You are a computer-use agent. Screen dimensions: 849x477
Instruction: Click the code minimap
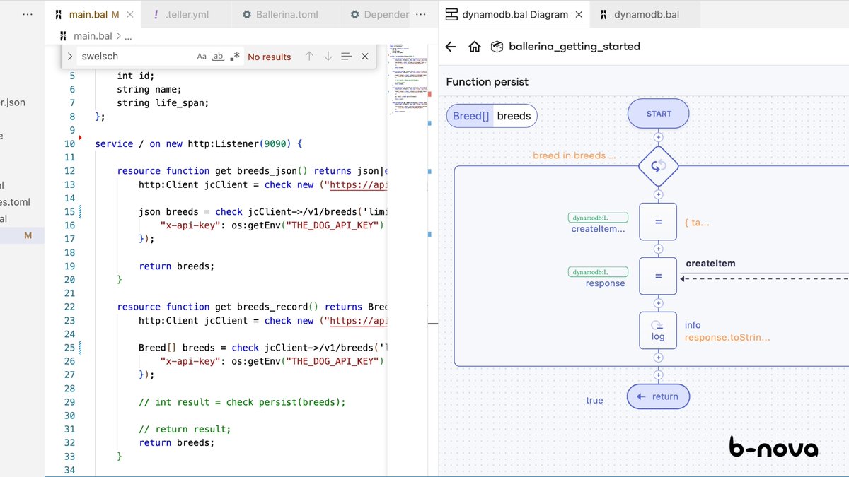point(408,81)
